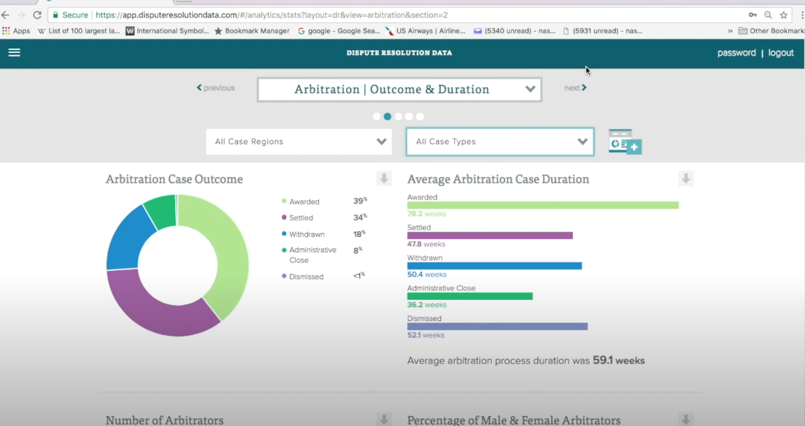This screenshot has width=805, height=426.
Task: Expand the All Case Regions dropdown
Action: [x=299, y=142]
